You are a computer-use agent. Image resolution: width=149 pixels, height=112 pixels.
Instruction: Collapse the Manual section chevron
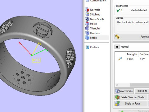coord(117,47)
